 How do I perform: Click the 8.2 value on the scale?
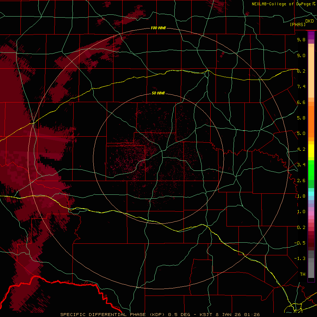point(301,71)
